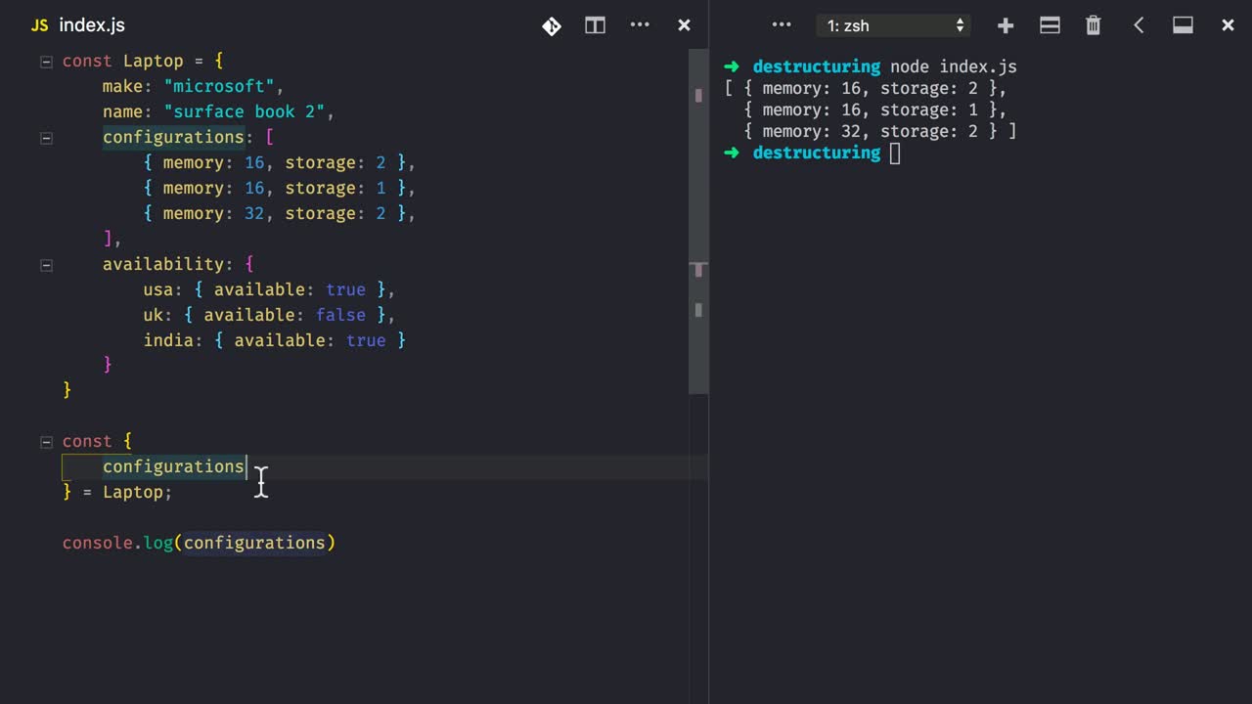Screen dimensions: 1252x704
Task: Collapse the availability object fold marker
Action: point(46,264)
